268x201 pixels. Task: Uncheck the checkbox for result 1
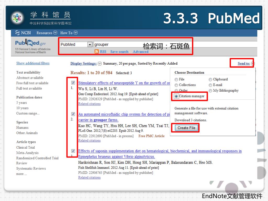(73, 83)
